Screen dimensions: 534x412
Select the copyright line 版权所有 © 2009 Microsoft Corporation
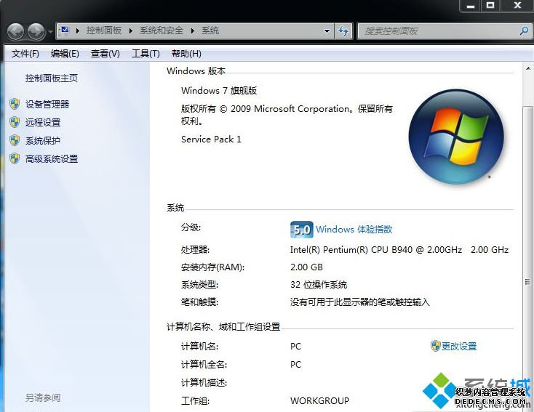(x=266, y=109)
